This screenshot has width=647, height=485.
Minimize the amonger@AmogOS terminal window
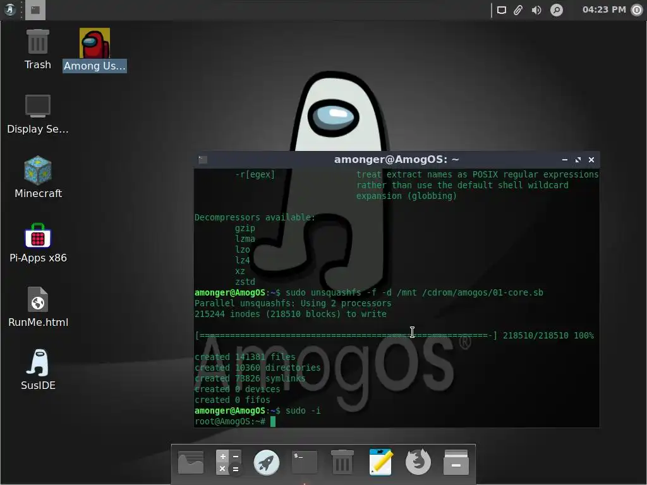(564, 160)
